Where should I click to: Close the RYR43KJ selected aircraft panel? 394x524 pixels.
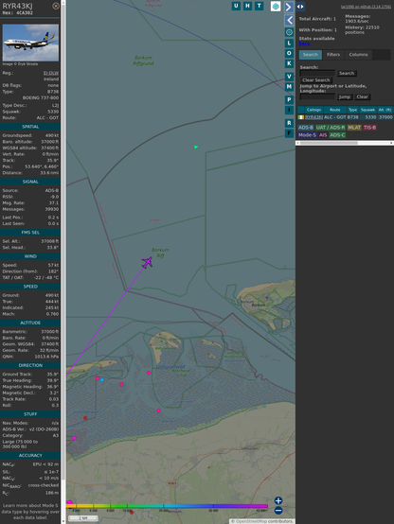[x=56, y=6]
